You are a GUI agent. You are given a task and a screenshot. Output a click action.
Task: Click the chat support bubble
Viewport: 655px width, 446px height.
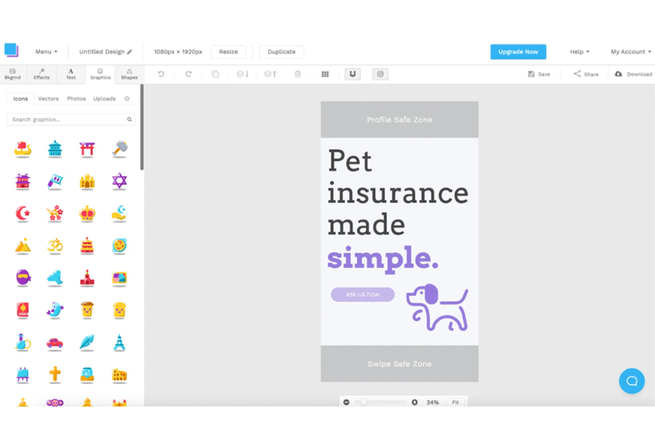tap(631, 381)
